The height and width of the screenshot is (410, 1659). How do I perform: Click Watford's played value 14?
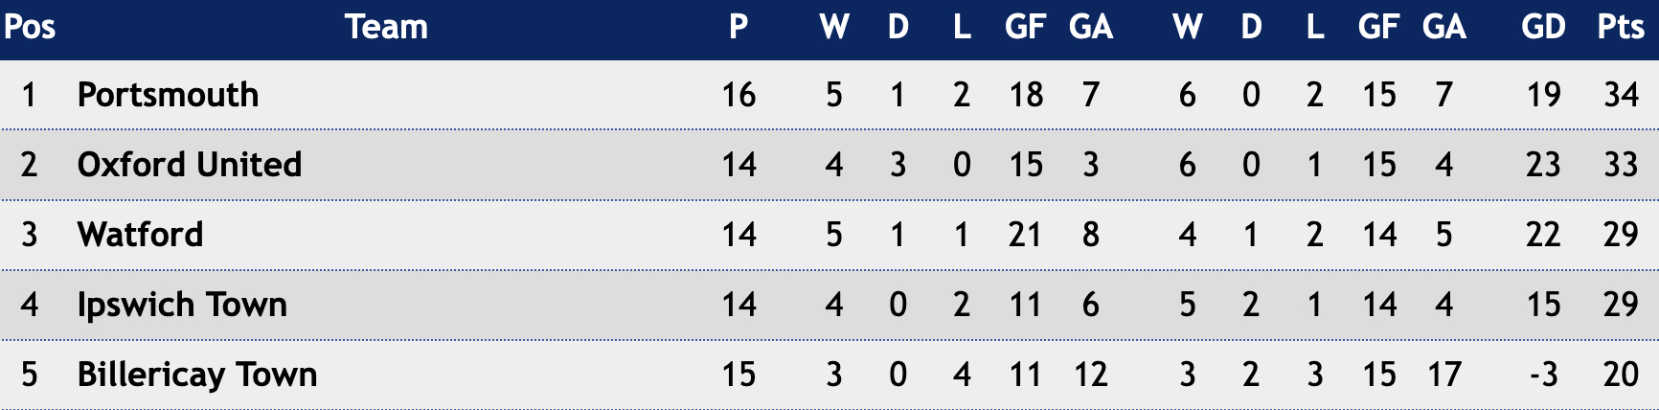(x=739, y=235)
